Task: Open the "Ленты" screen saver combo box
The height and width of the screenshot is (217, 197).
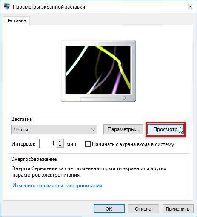Action: (x=54, y=129)
